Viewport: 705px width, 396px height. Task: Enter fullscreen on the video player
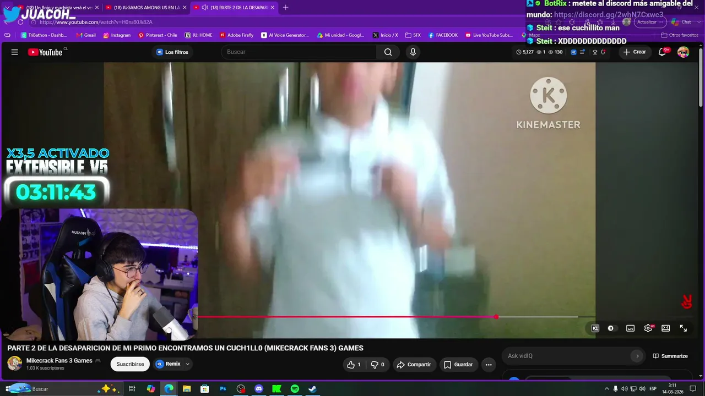(684, 328)
